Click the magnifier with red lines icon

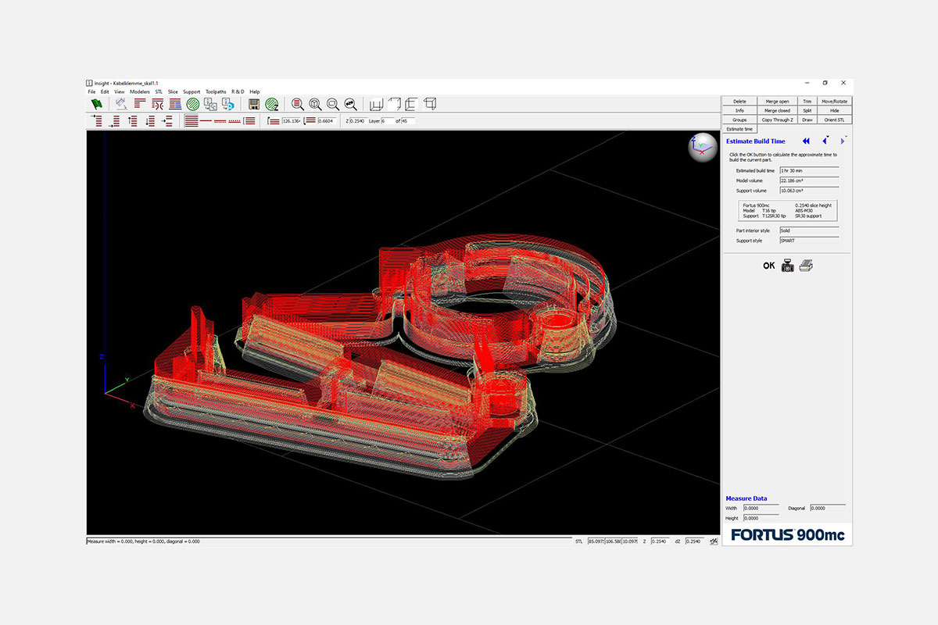click(297, 104)
